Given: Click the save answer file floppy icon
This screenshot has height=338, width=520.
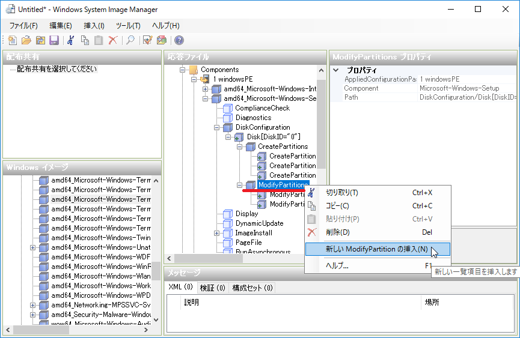Looking at the screenshot, I should click(54, 40).
